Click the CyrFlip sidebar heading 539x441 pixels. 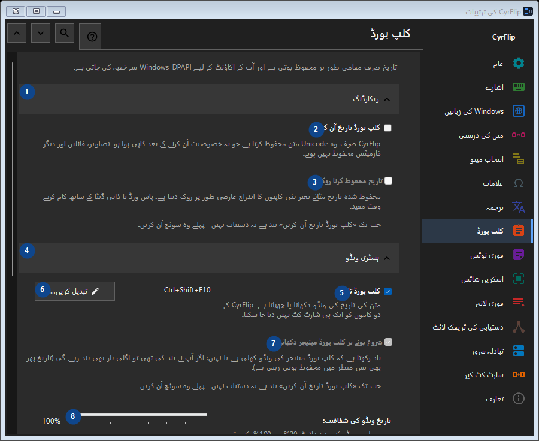coord(504,37)
